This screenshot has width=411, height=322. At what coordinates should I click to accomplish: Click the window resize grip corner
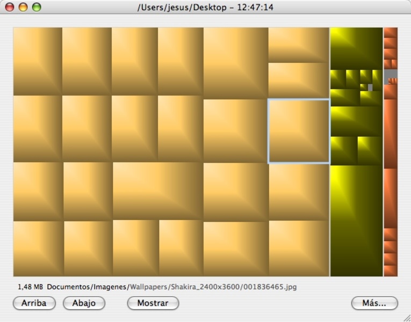[407, 318]
